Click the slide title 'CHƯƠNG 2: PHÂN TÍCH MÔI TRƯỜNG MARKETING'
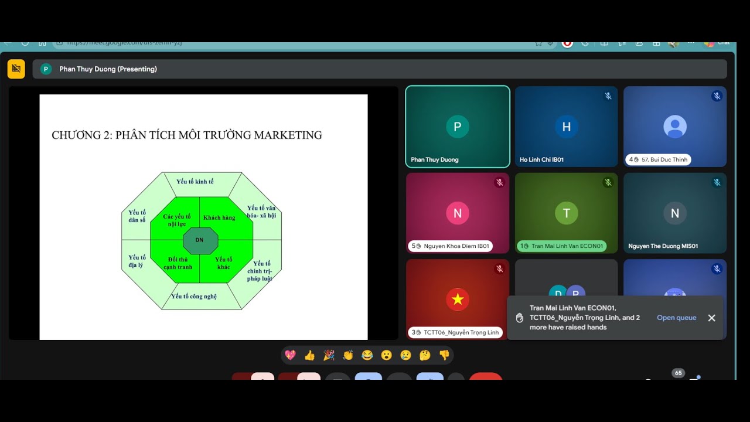This screenshot has height=422, width=750. point(187,135)
